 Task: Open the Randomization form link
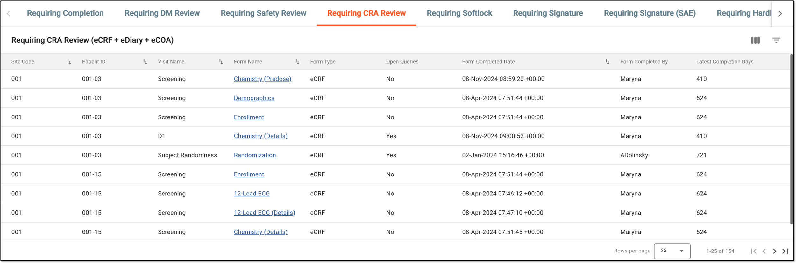pyautogui.click(x=255, y=155)
